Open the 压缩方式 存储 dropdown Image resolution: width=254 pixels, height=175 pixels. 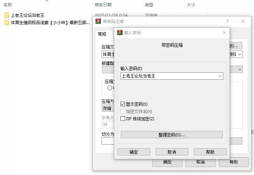click(108, 108)
